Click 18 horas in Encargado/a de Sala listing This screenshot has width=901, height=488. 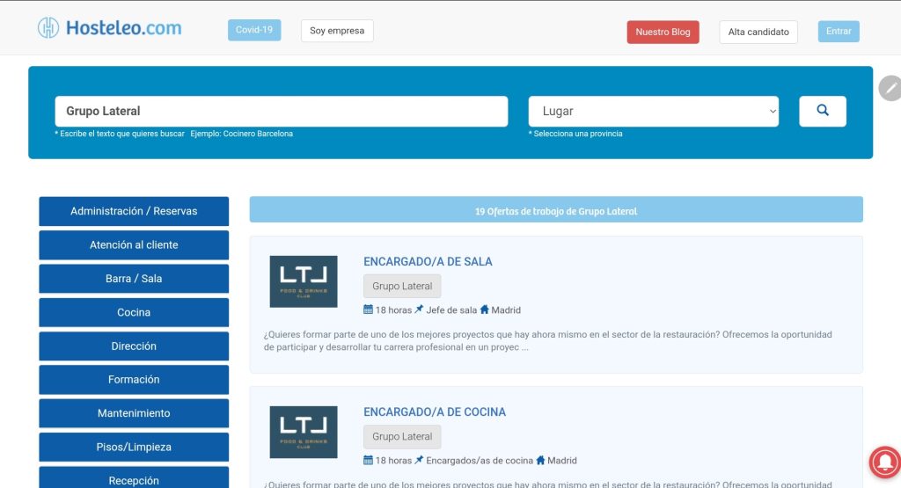(393, 310)
